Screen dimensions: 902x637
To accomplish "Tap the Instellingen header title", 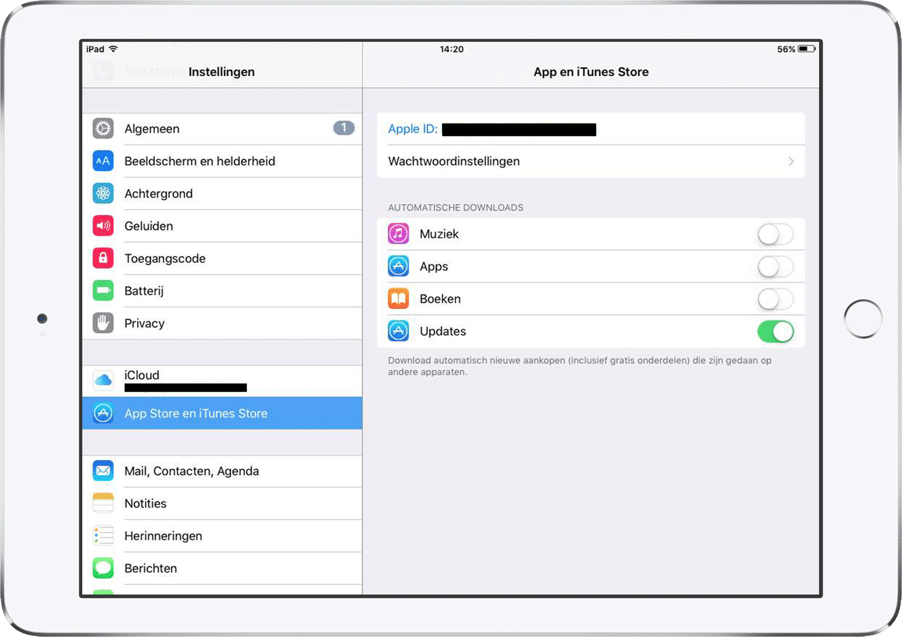I will tap(221, 72).
